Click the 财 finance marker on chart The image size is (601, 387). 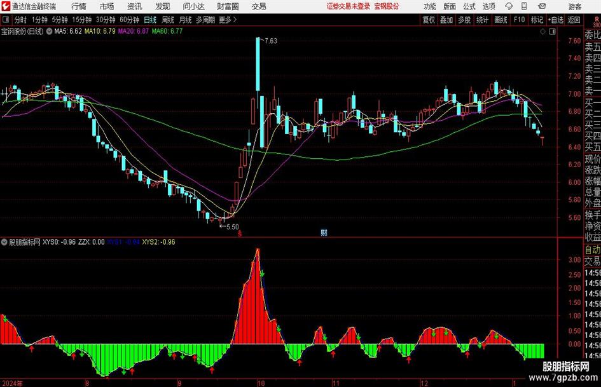pos(324,232)
